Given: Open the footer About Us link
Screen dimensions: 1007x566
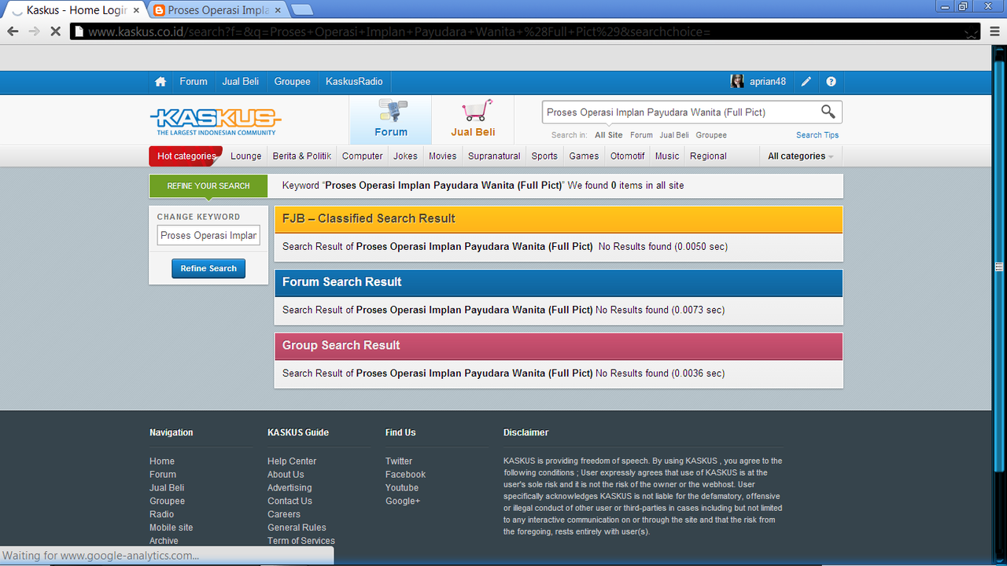Looking at the screenshot, I should click(x=286, y=475).
